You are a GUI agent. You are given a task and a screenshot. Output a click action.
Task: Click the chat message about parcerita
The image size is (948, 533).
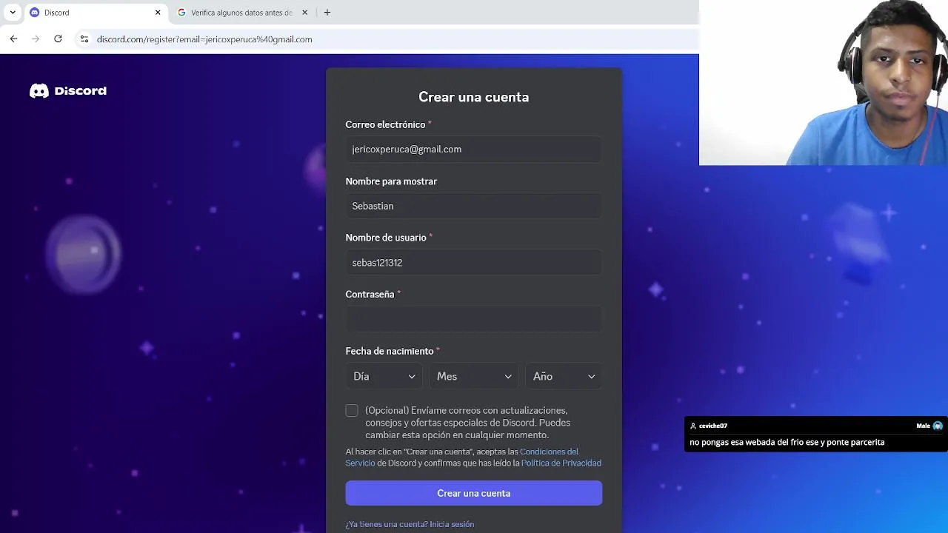[787, 442]
